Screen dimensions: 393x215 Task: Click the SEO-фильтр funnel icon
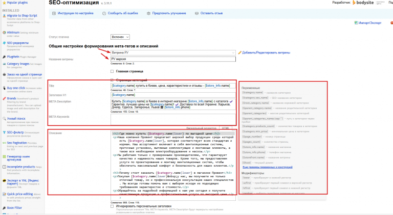(4, 132)
